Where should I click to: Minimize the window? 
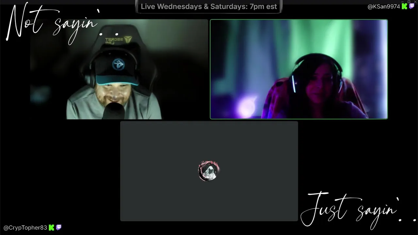pyautogui.click(x=403, y=2)
